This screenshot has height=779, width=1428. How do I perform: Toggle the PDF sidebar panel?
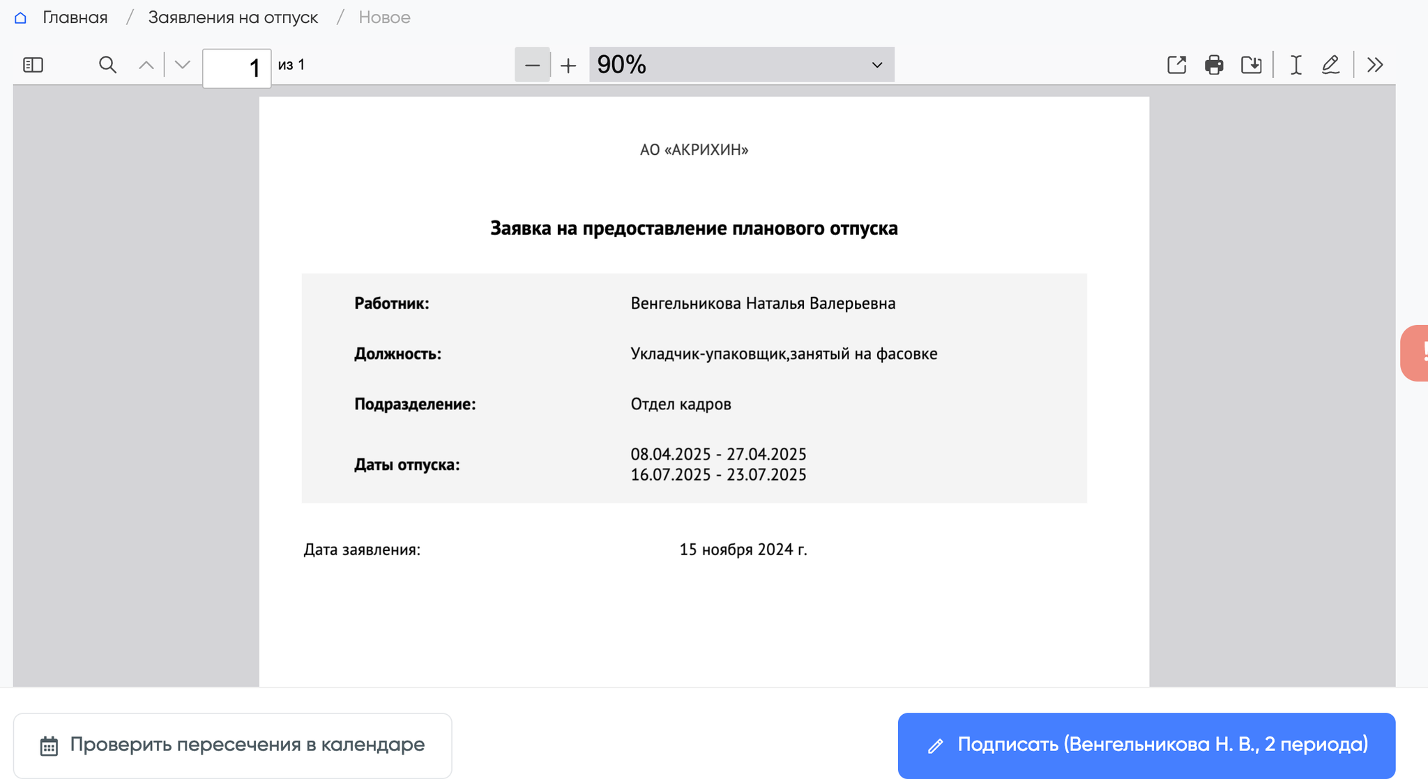coord(33,65)
